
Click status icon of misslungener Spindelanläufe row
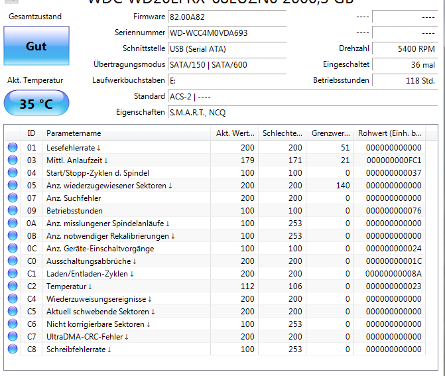tap(13, 223)
